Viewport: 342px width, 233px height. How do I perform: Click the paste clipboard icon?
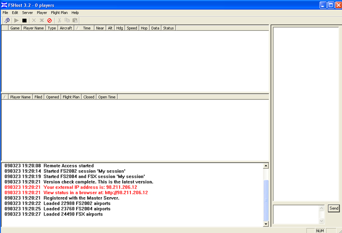(75, 20)
